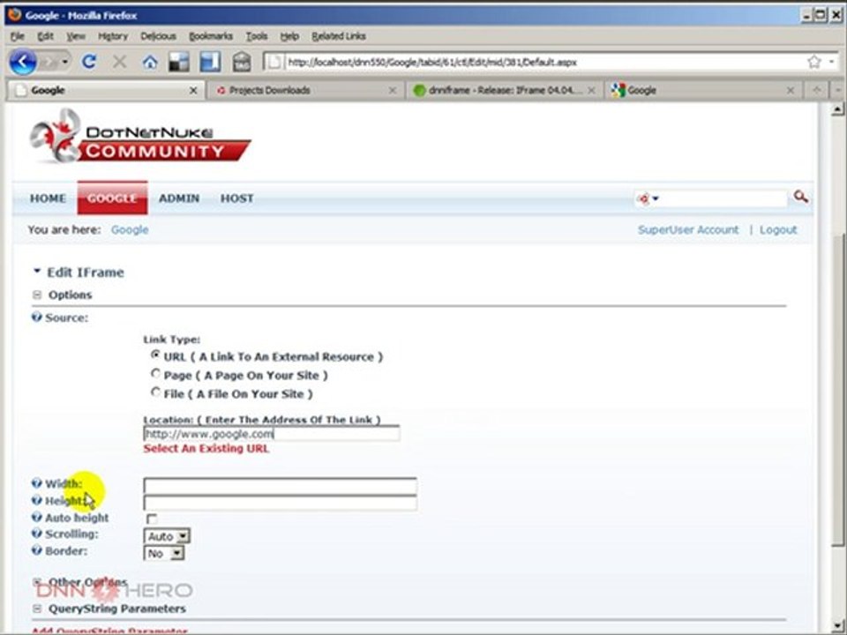Screen dimensions: 847x635
Task: Select the URL link type radio button
Action: point(155,355)
